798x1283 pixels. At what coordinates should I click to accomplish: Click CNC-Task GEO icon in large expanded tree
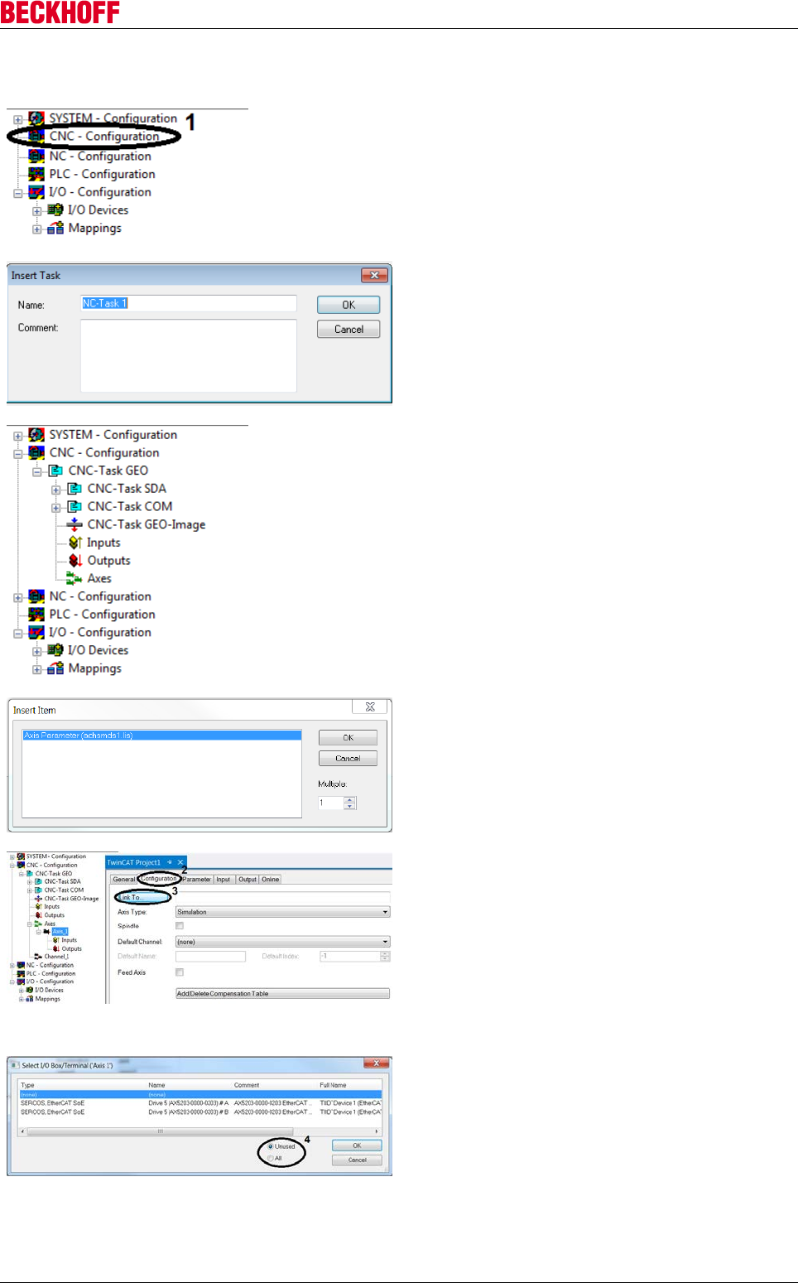tap(55, 470)
